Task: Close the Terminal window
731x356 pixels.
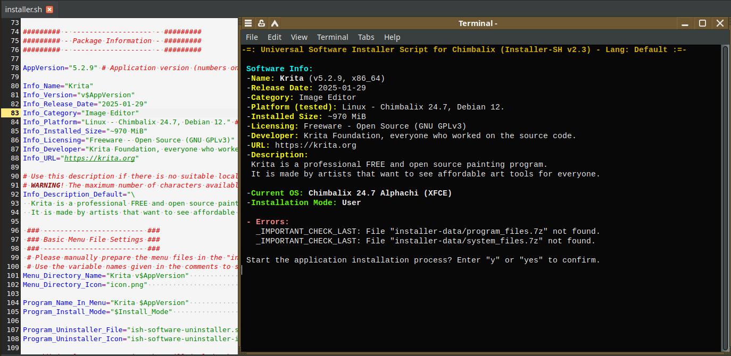Action: coord(720,23)
